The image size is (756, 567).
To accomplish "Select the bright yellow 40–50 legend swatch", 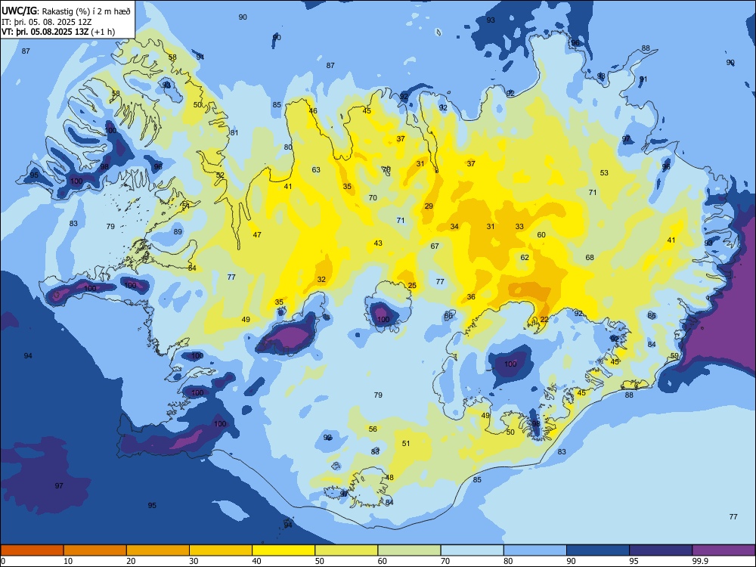I will pos(283,550).
